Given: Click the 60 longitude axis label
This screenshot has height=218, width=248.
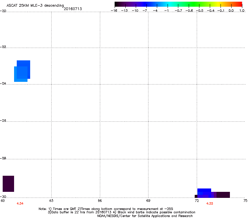Looking at the screenshot, I should click(x=3, y=201).
